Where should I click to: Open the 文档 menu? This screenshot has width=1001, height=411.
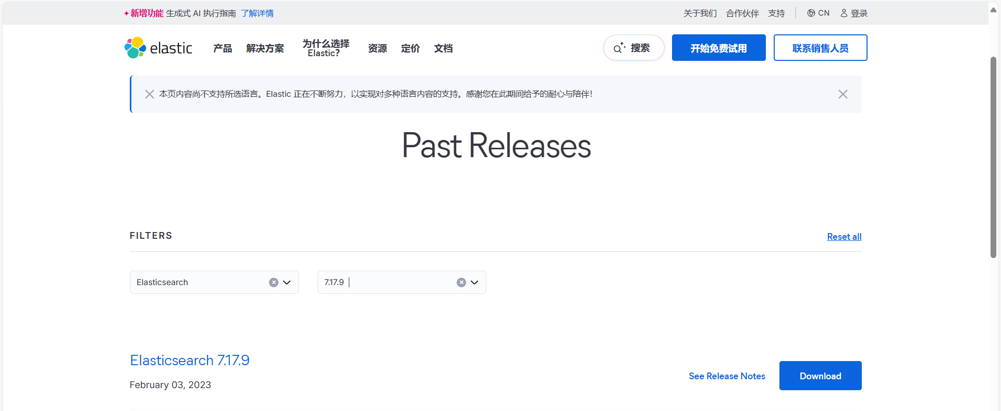(x=443, y=48)
